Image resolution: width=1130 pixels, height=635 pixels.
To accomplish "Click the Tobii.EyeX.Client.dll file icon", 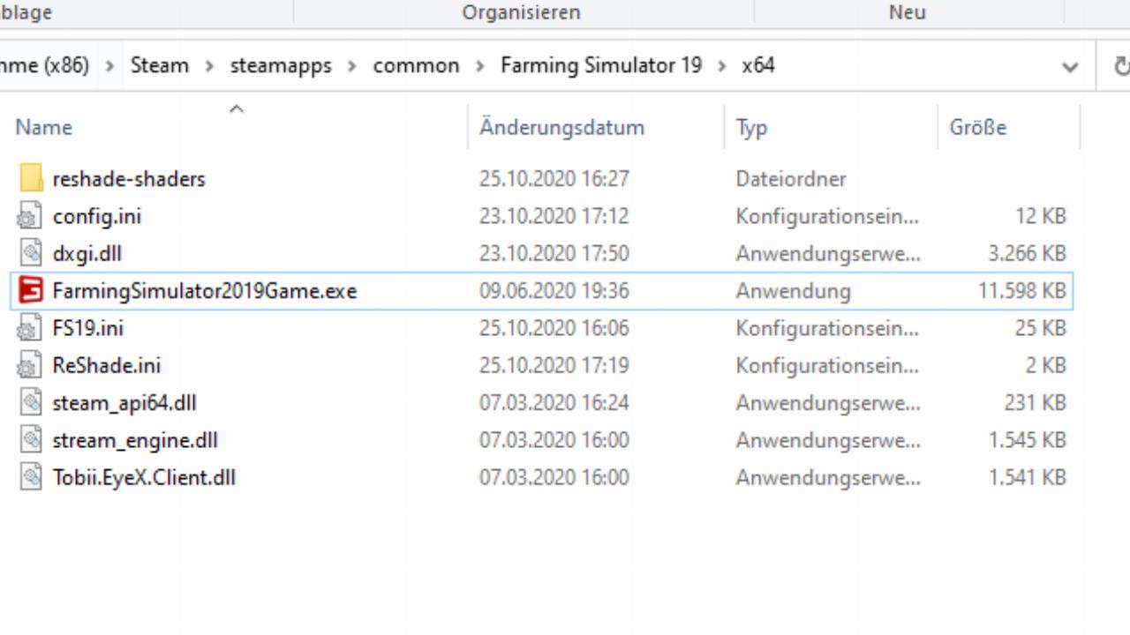I will [x=31, y=477].
